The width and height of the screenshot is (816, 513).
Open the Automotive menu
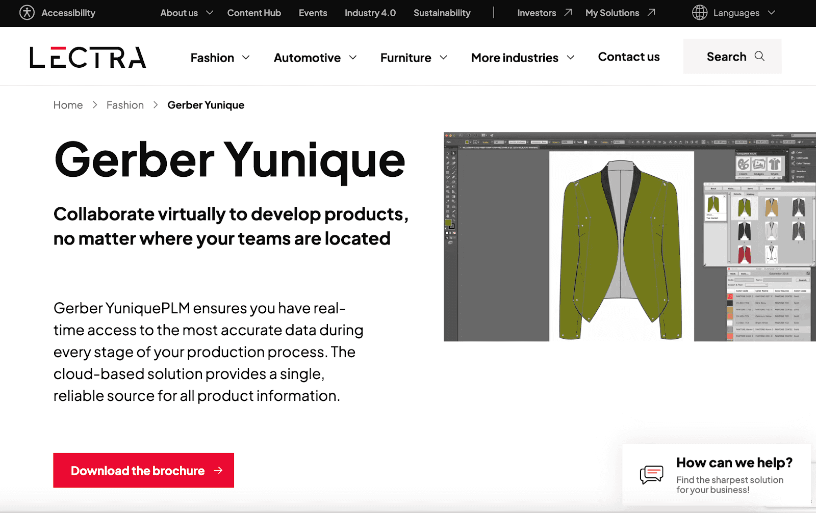point(307,58)
